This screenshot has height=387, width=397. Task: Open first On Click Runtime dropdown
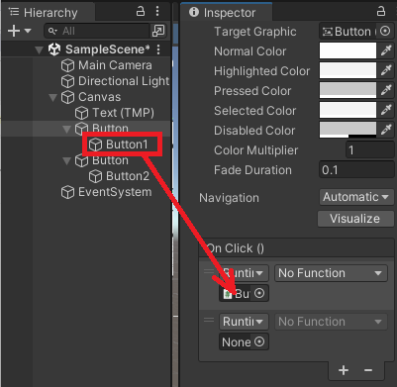(244, 273)
